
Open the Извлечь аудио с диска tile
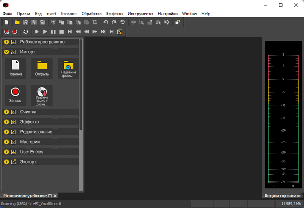coord(42,95)
